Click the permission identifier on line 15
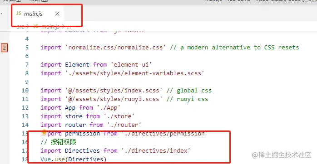 82,134
